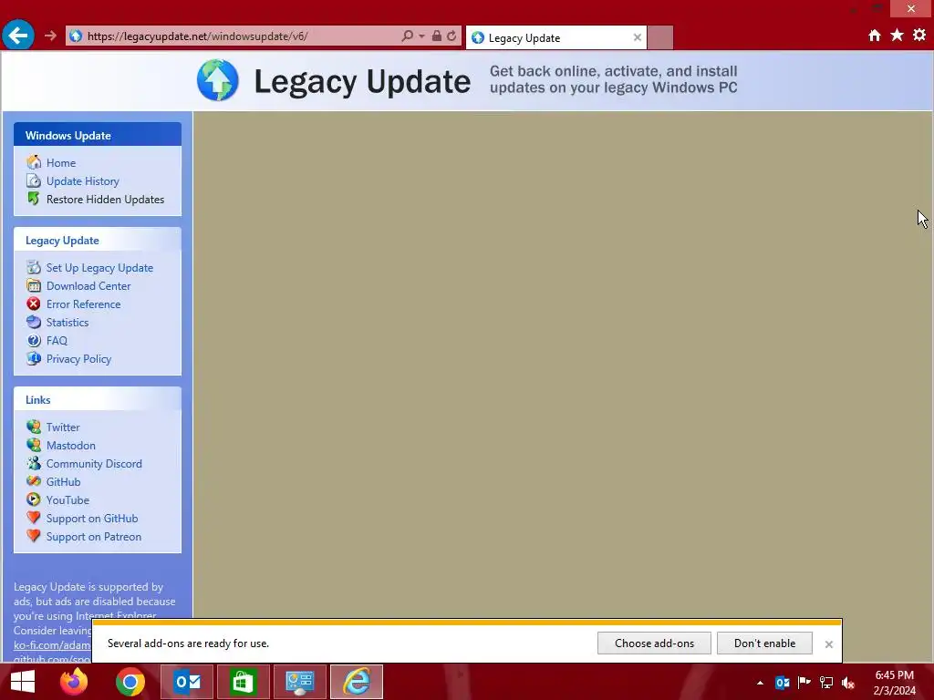
Task: Click the Twitter globe icon
Action: pyautogui.click(x=34, y=427)
